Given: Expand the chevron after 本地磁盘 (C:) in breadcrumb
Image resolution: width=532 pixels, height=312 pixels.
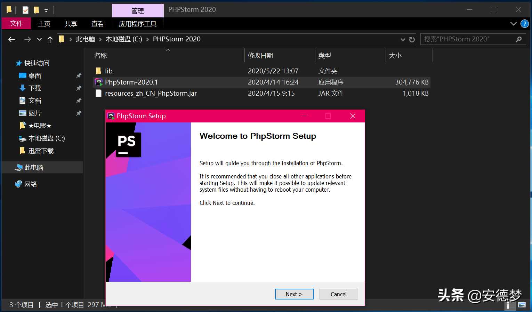Looking at the screenshot, I should [x=147, y=39].
